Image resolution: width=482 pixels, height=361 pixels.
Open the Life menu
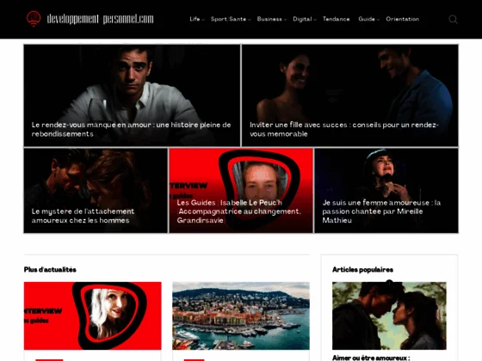(x=195, y=19)
